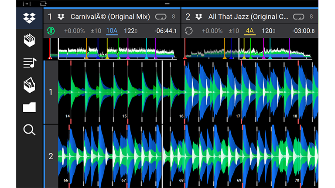This screenshot has height=188, width=335.
Task: Open the Dropbox source in sidebar
Action: coord(29,18)
